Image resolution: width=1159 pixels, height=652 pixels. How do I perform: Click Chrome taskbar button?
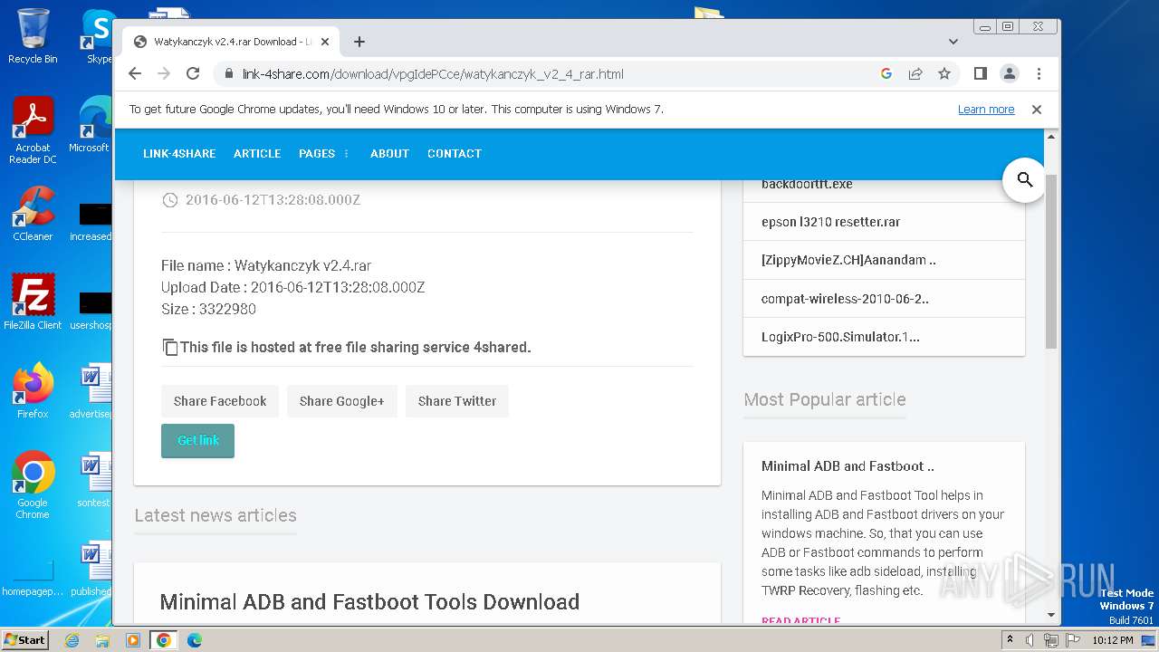[x=164, y=640]
